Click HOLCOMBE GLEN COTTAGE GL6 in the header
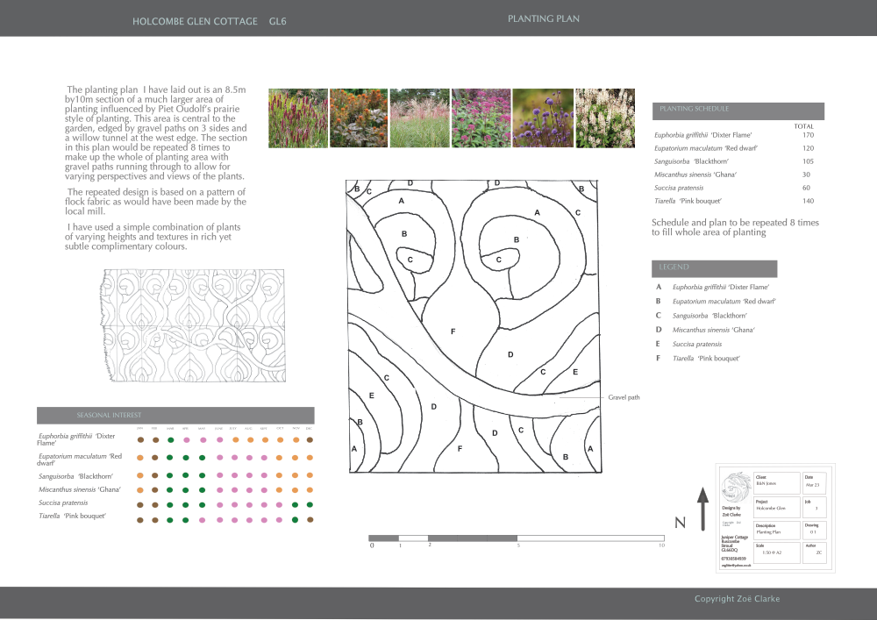The width and height of the screenshot is (877, 620). pyautogui.click(x=210, y=21)
